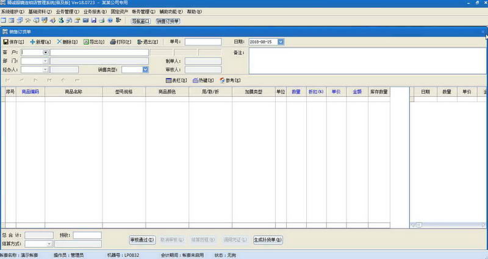488x259 pixels.
Task: Click the 生成补货单 button
Action: [268, 240]
